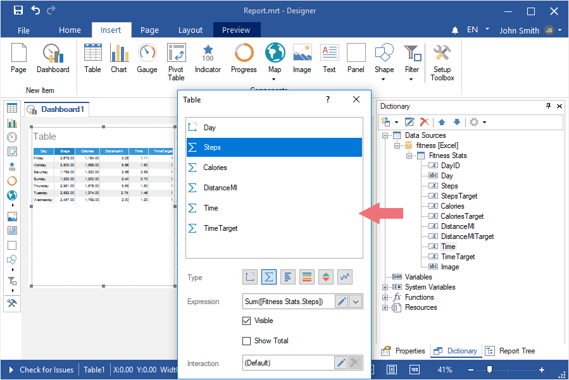This screenshot has width=569, height=380.
Task: Open the Report Tree panel tab
Action: coord(511,351)
